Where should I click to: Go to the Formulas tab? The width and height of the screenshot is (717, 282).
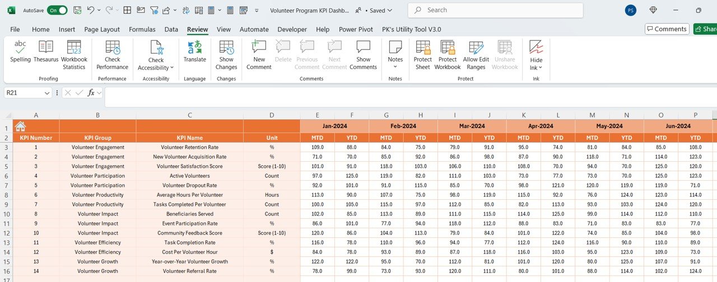(142, 29)
